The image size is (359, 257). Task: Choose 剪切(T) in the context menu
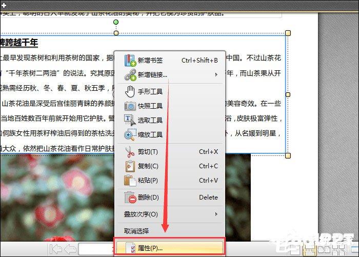[170, 152]
